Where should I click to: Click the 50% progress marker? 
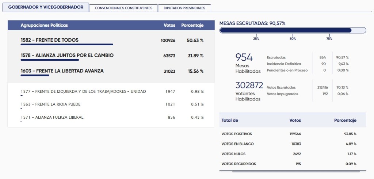293,39
